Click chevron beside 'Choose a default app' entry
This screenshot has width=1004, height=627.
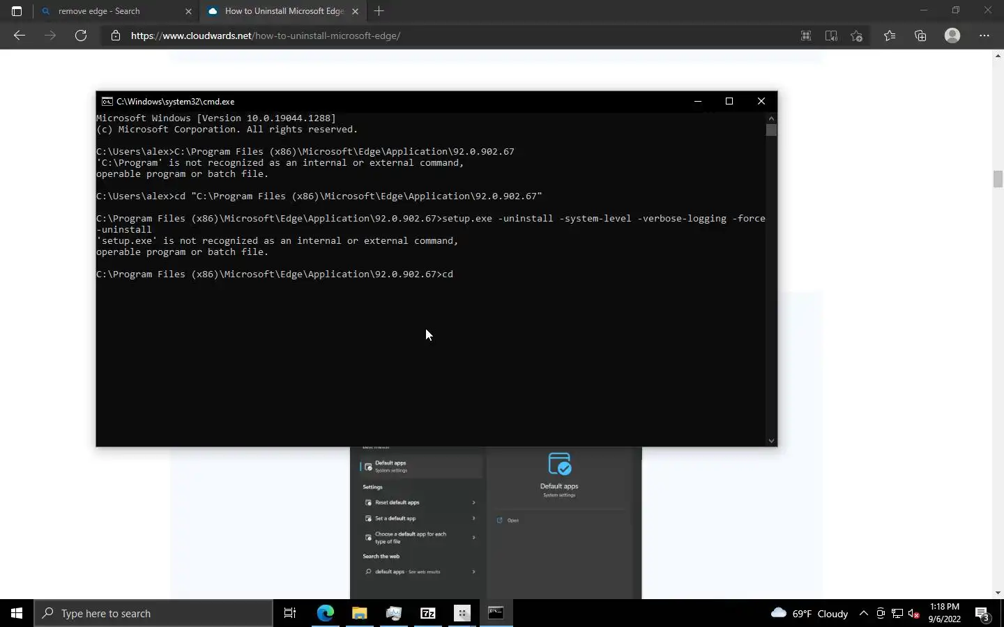tap(474, 538)
